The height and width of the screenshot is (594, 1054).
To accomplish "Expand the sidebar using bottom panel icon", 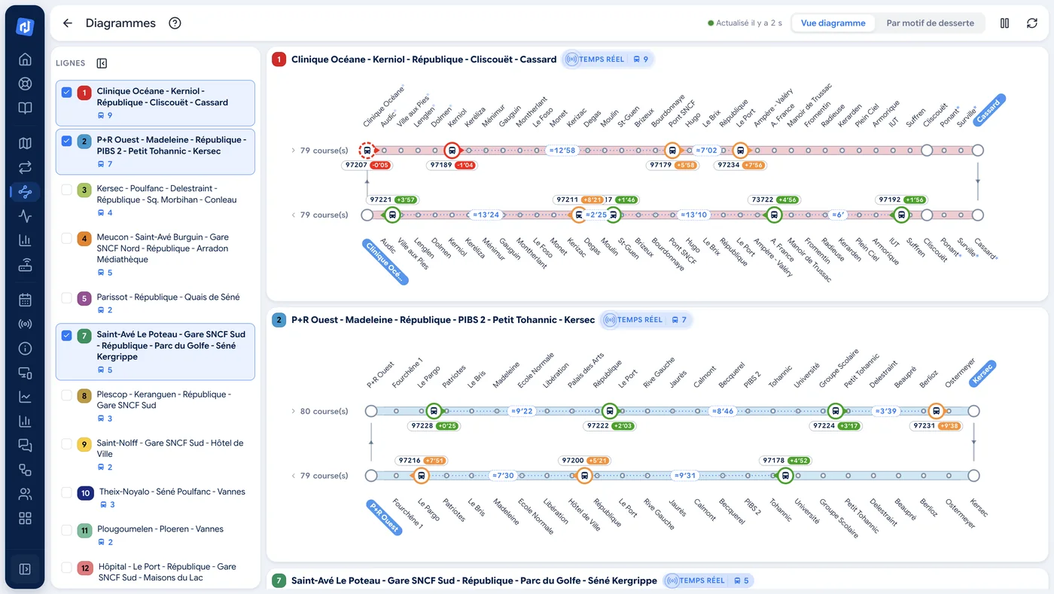I will tap(25, 569).
